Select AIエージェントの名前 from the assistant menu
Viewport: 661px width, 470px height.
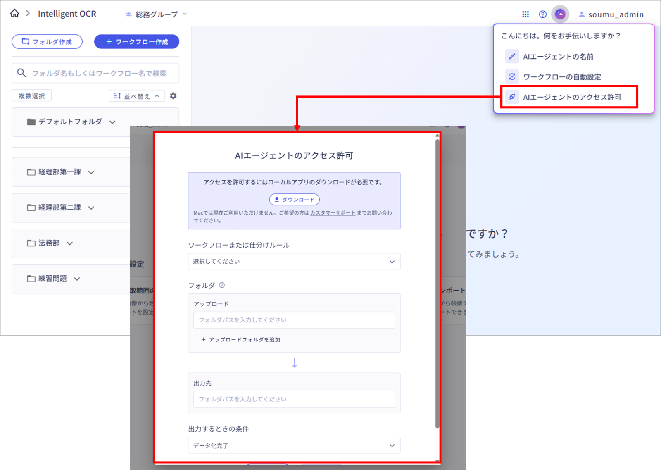pos(559,56)
